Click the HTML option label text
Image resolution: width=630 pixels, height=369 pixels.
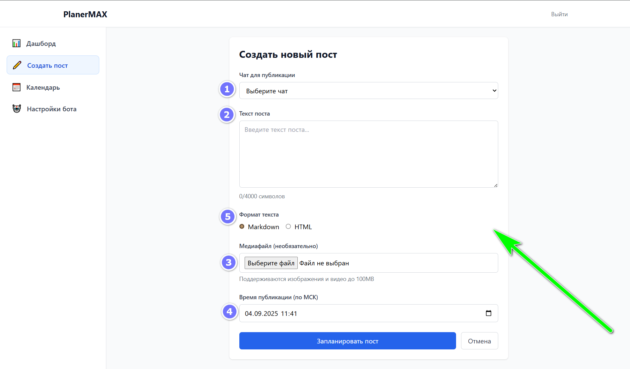[303, 227]
